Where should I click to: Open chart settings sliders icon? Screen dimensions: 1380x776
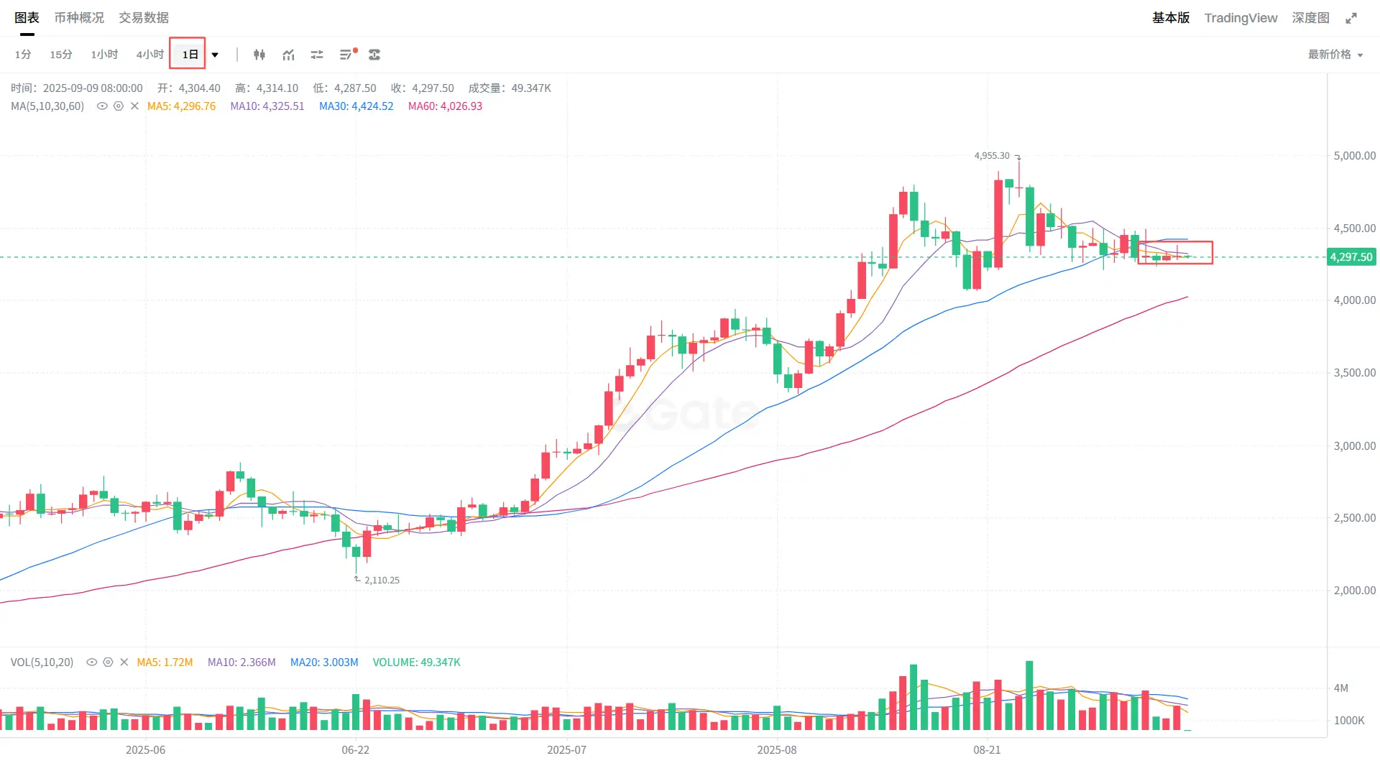pos(317,55)
